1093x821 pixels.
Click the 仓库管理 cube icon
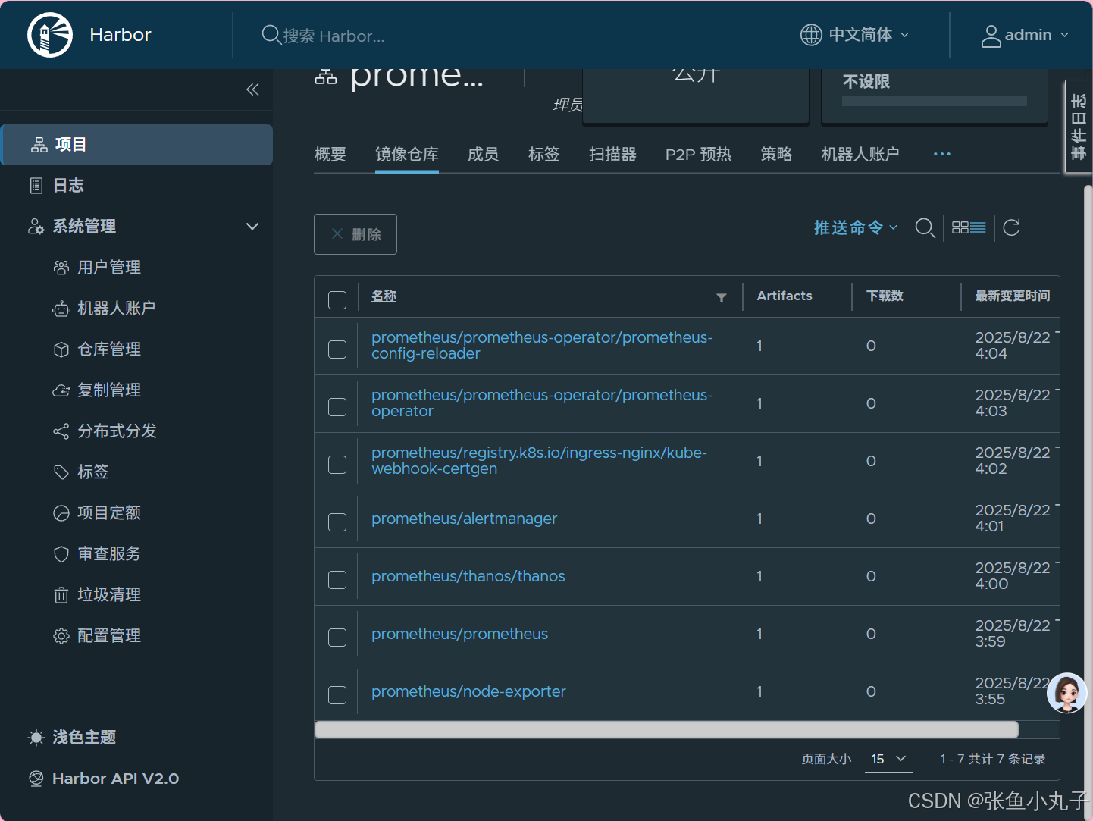pos(61,349)
